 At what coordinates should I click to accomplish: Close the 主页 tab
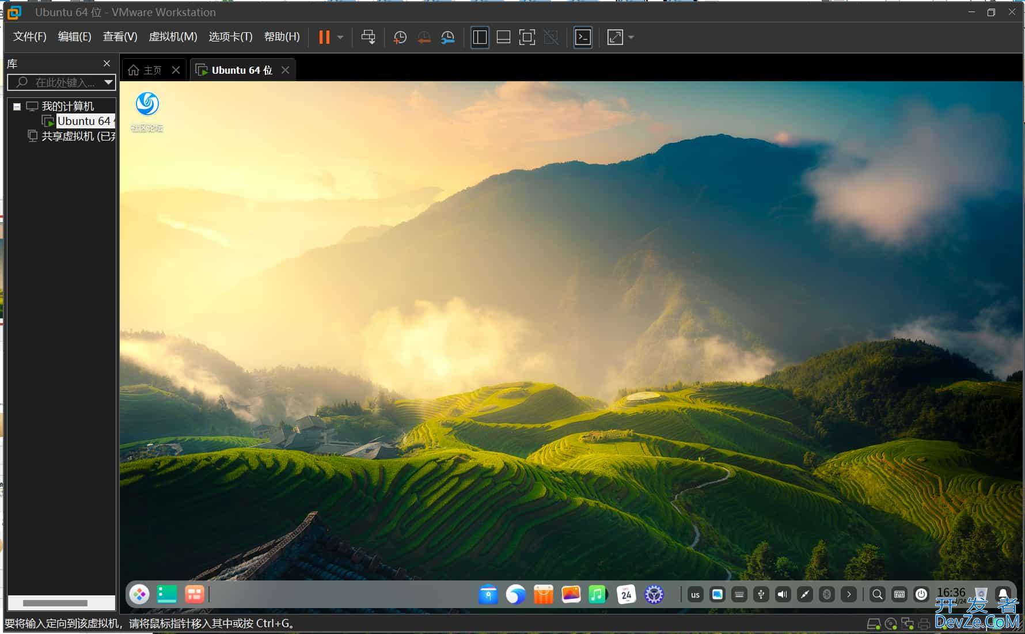click(176, 70)
